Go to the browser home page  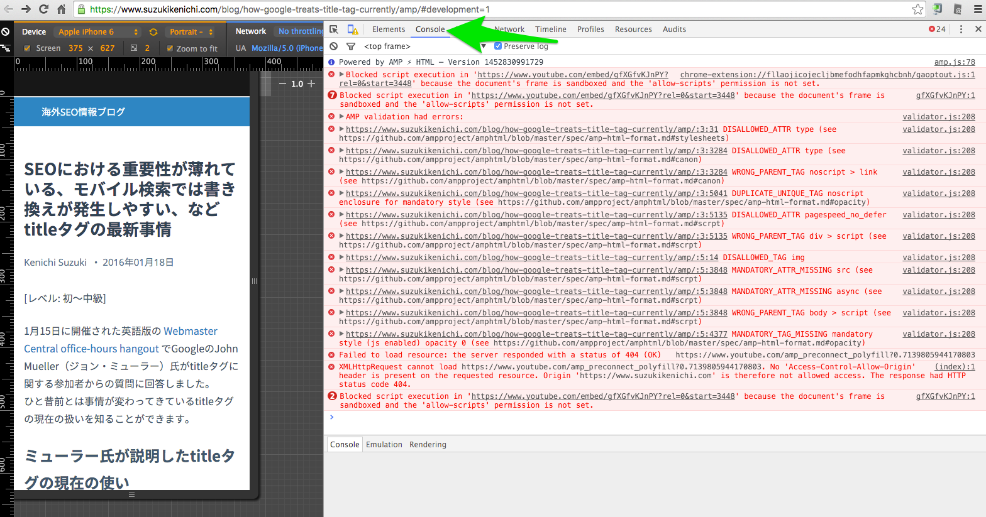coord(61,9)
